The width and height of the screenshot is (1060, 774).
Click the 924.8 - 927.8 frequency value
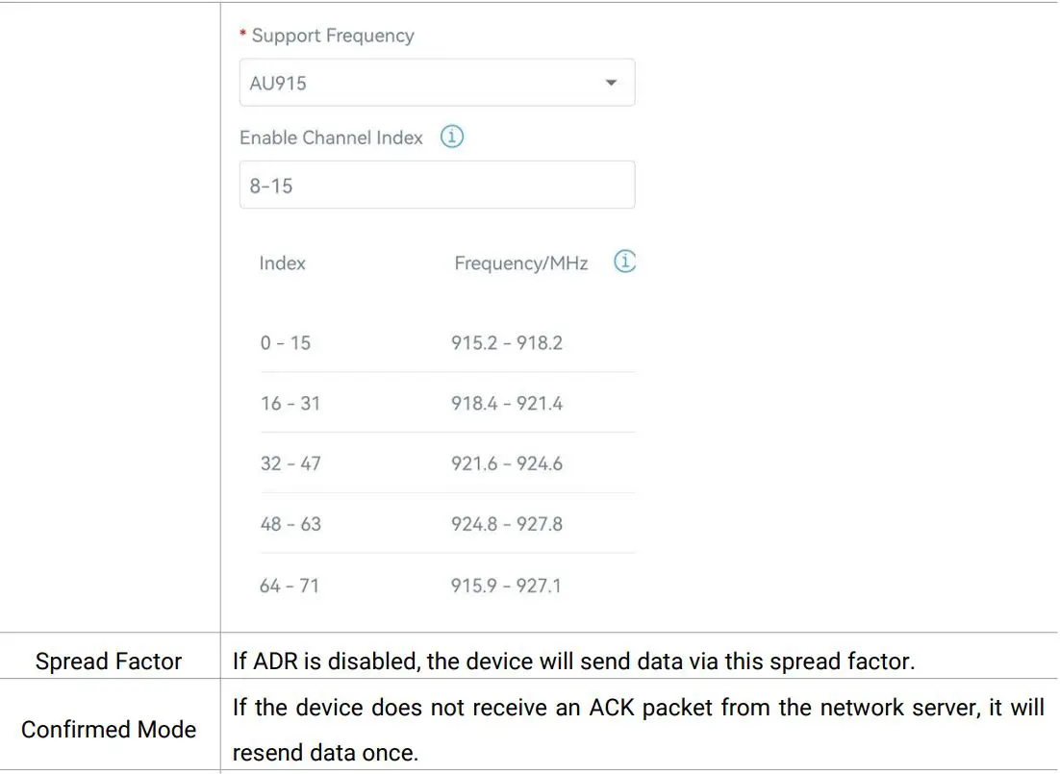506,524
